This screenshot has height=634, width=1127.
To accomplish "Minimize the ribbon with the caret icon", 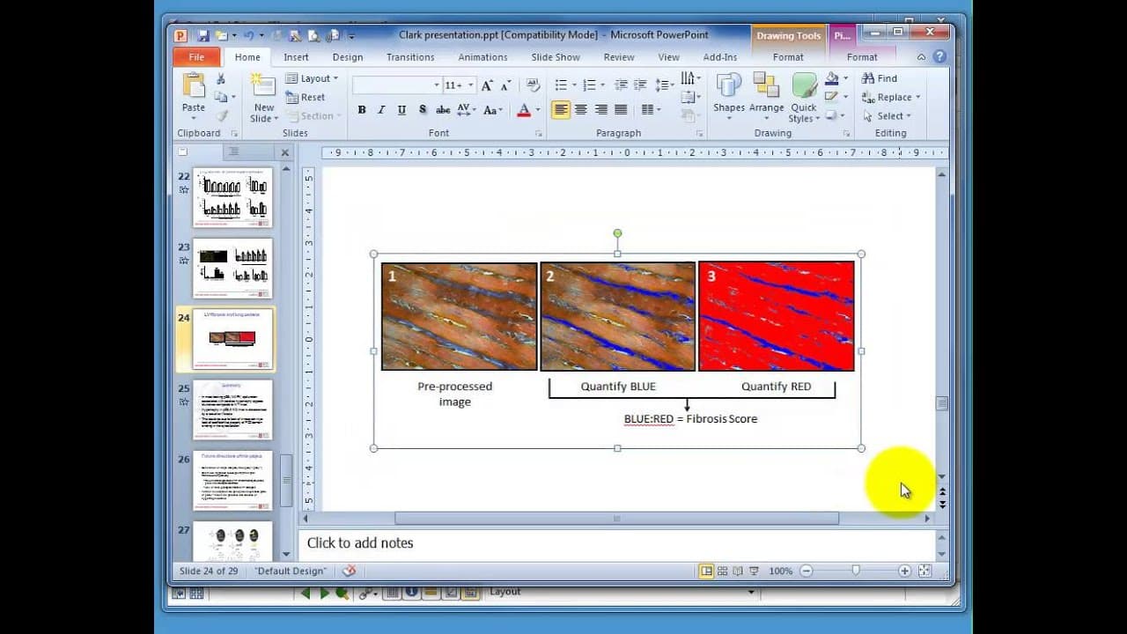I will point(921,57).
